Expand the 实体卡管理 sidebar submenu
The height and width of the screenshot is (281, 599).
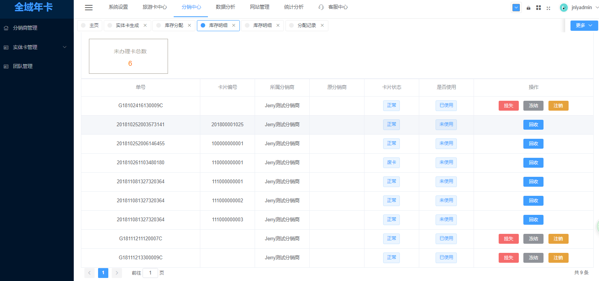click(x=65, y=47)
